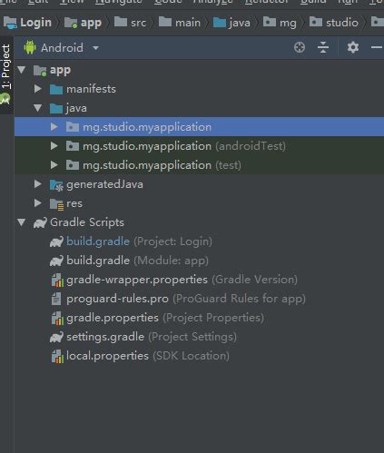Click the gradle-wrapper.properties file icon
Image resolution: width=384 pixels, height=453 pixels.
[x=57, y=280]
